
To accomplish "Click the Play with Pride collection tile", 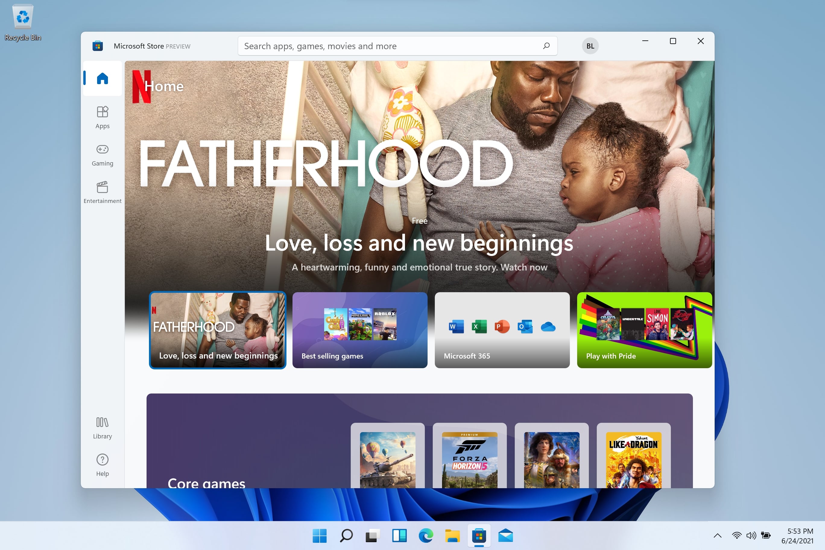I will [645, 330].
